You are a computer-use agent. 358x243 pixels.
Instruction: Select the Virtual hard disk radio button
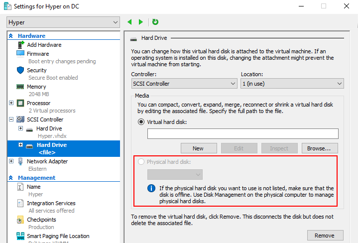coord(141,122)
